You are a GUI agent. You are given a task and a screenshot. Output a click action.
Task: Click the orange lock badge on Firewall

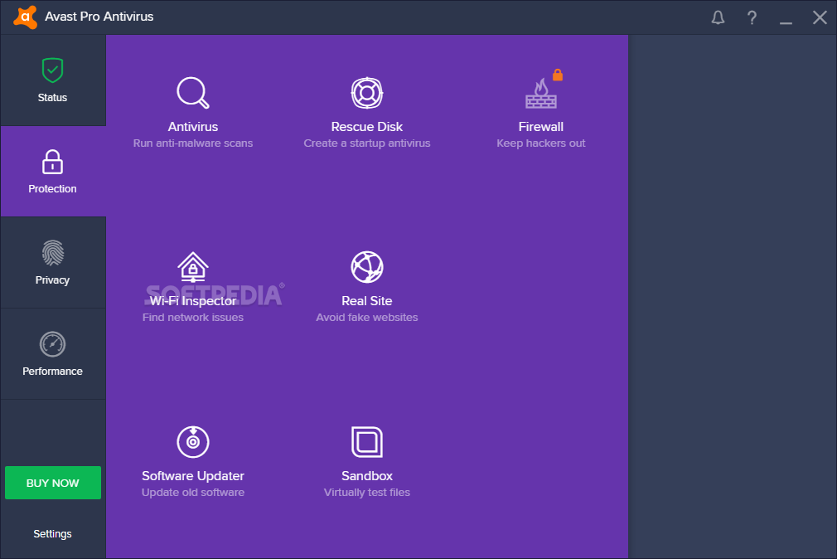click(x=557, y=75)
